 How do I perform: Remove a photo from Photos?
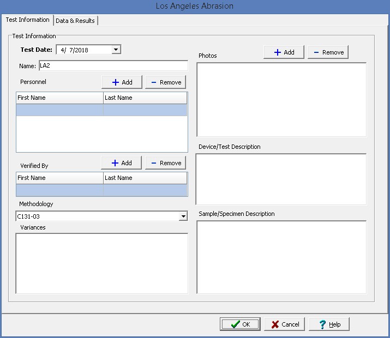(x=328, y=52)
